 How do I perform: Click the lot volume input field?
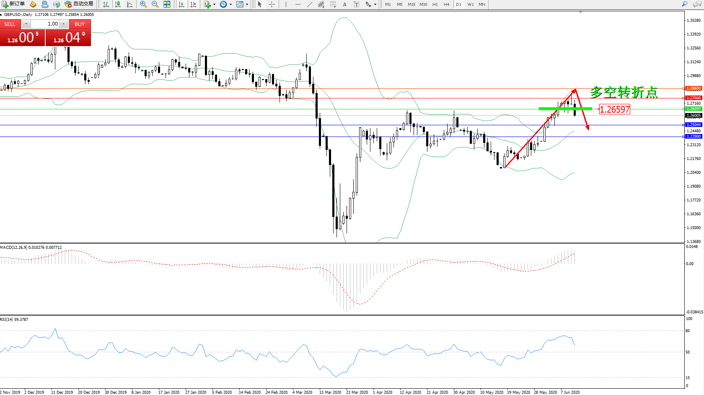[45, 24]
